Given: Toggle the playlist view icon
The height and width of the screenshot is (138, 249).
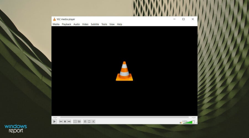Looking at the screenshot, I should click(85, 121).
